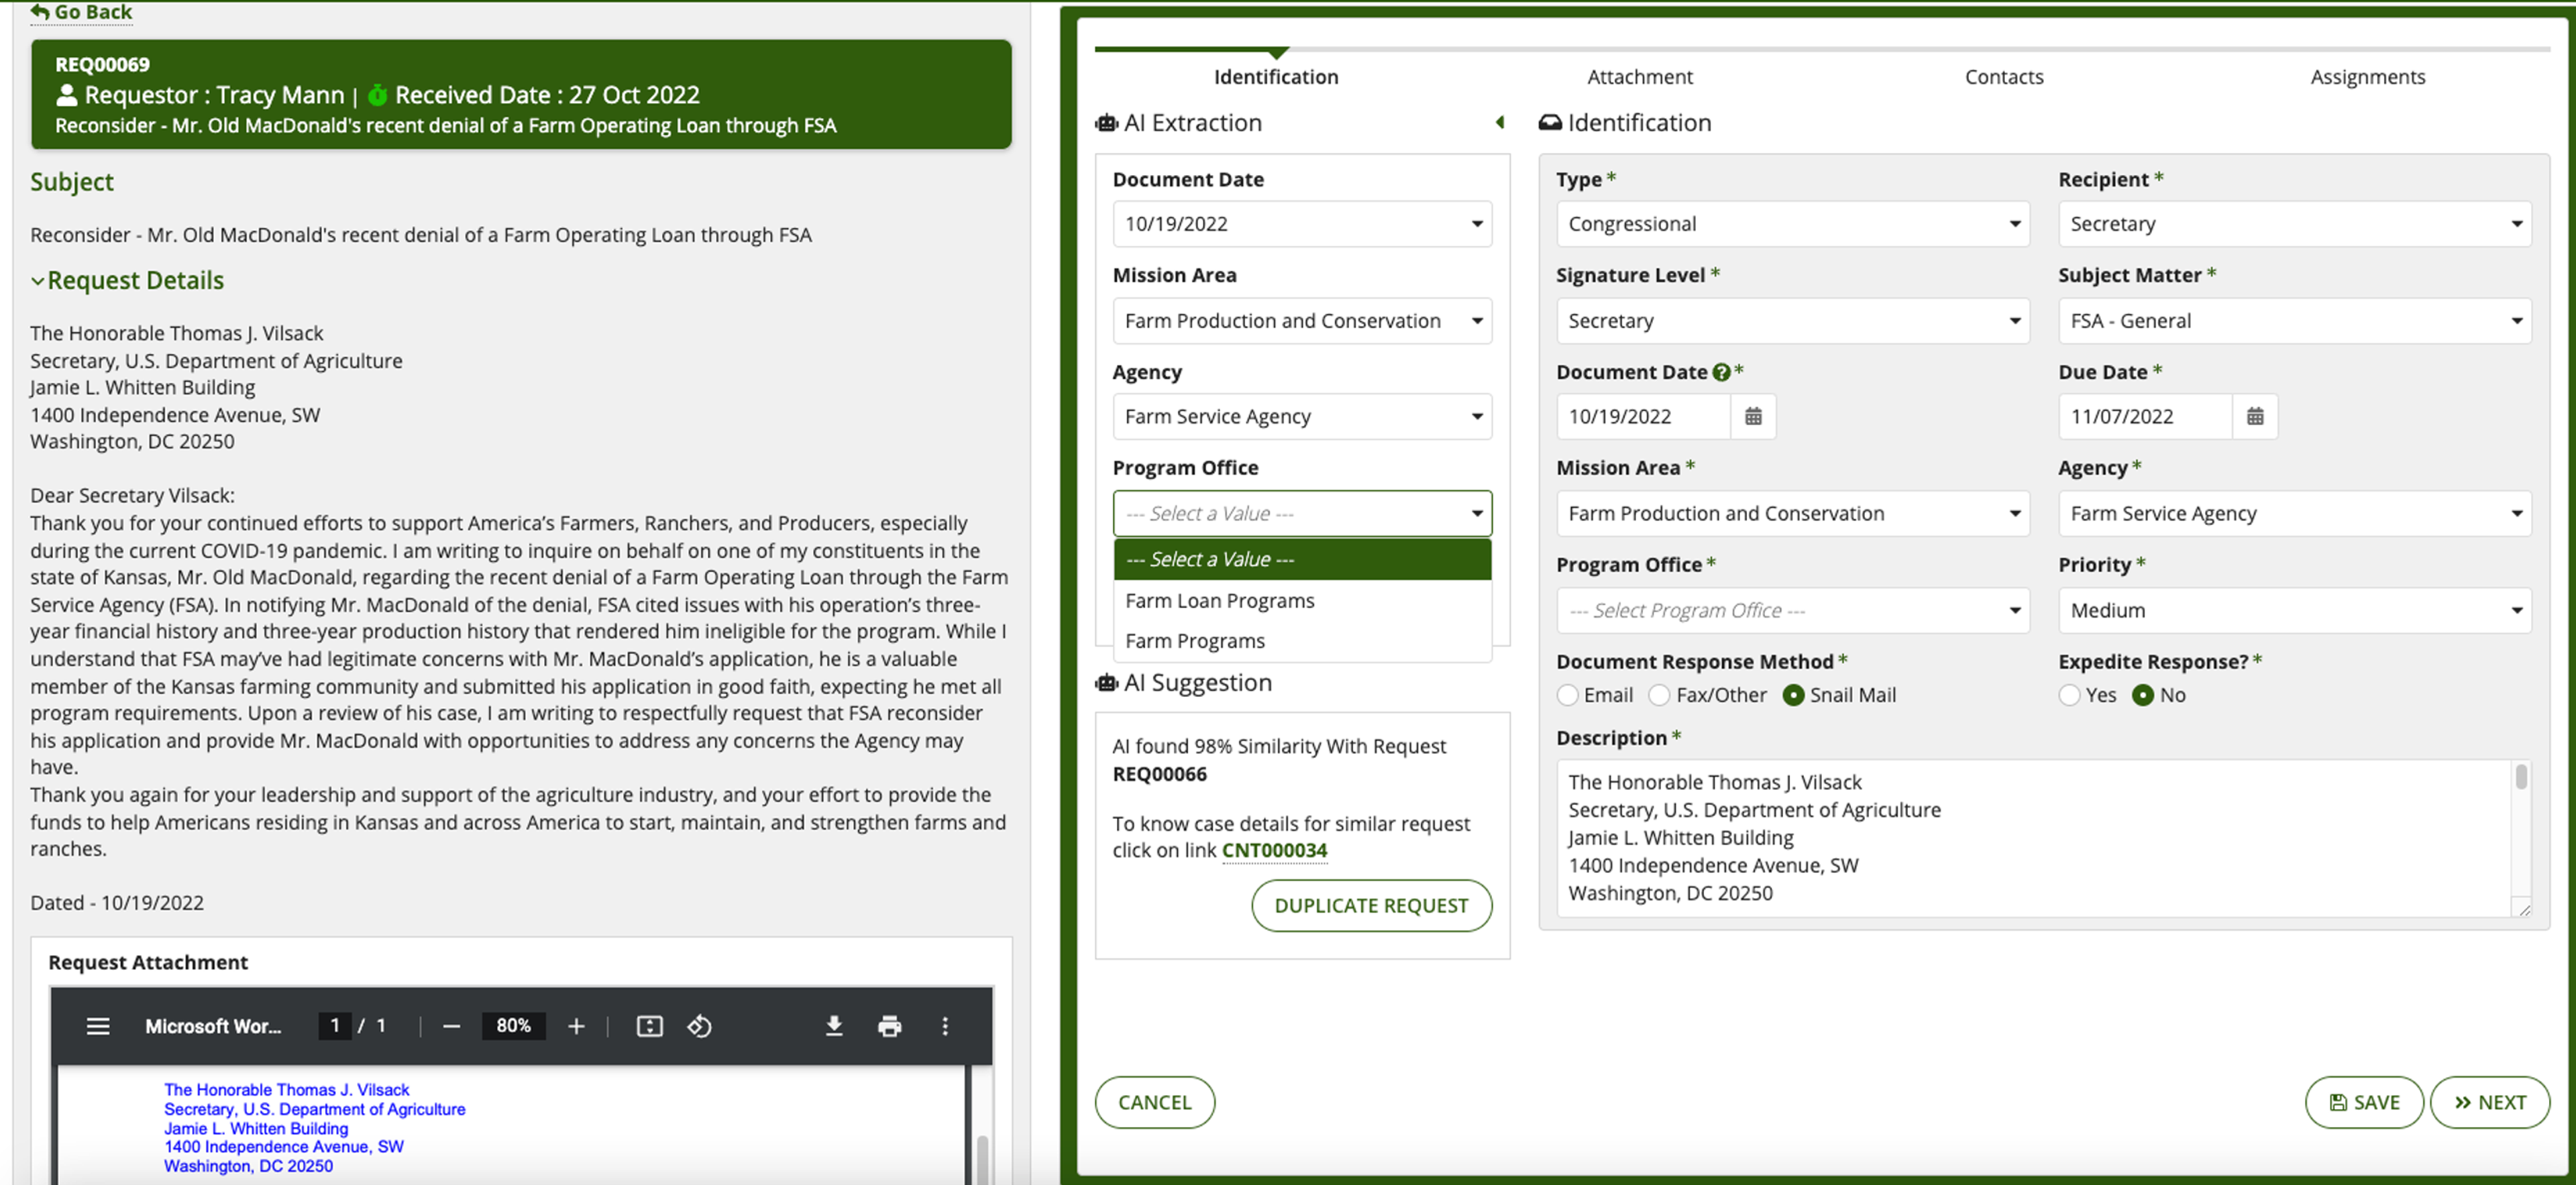Open the Type dropdown showing Congressional

point(1793,224)
